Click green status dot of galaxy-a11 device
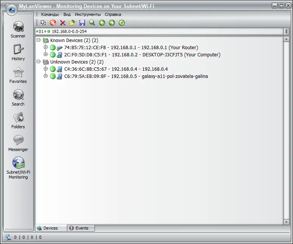 coord(53,76)
